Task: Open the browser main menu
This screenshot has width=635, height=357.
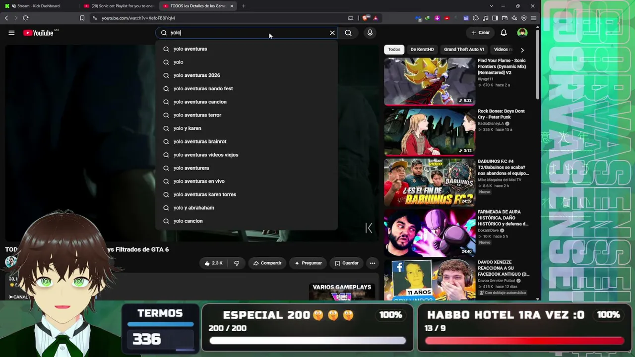Action: tap(534, 18)
